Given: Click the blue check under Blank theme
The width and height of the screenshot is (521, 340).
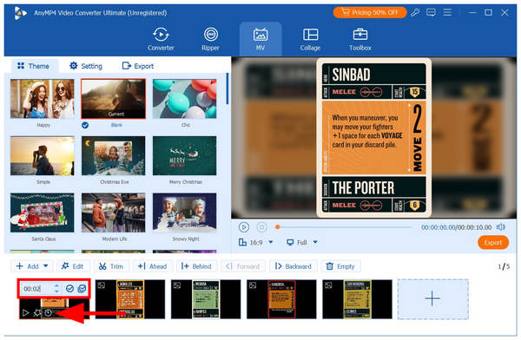Looking at the screenshot, I should pyautogui.click(x=85, y=125).
